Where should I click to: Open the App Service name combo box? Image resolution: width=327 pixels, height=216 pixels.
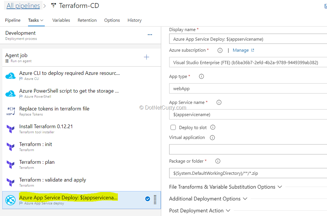[248, 115]
